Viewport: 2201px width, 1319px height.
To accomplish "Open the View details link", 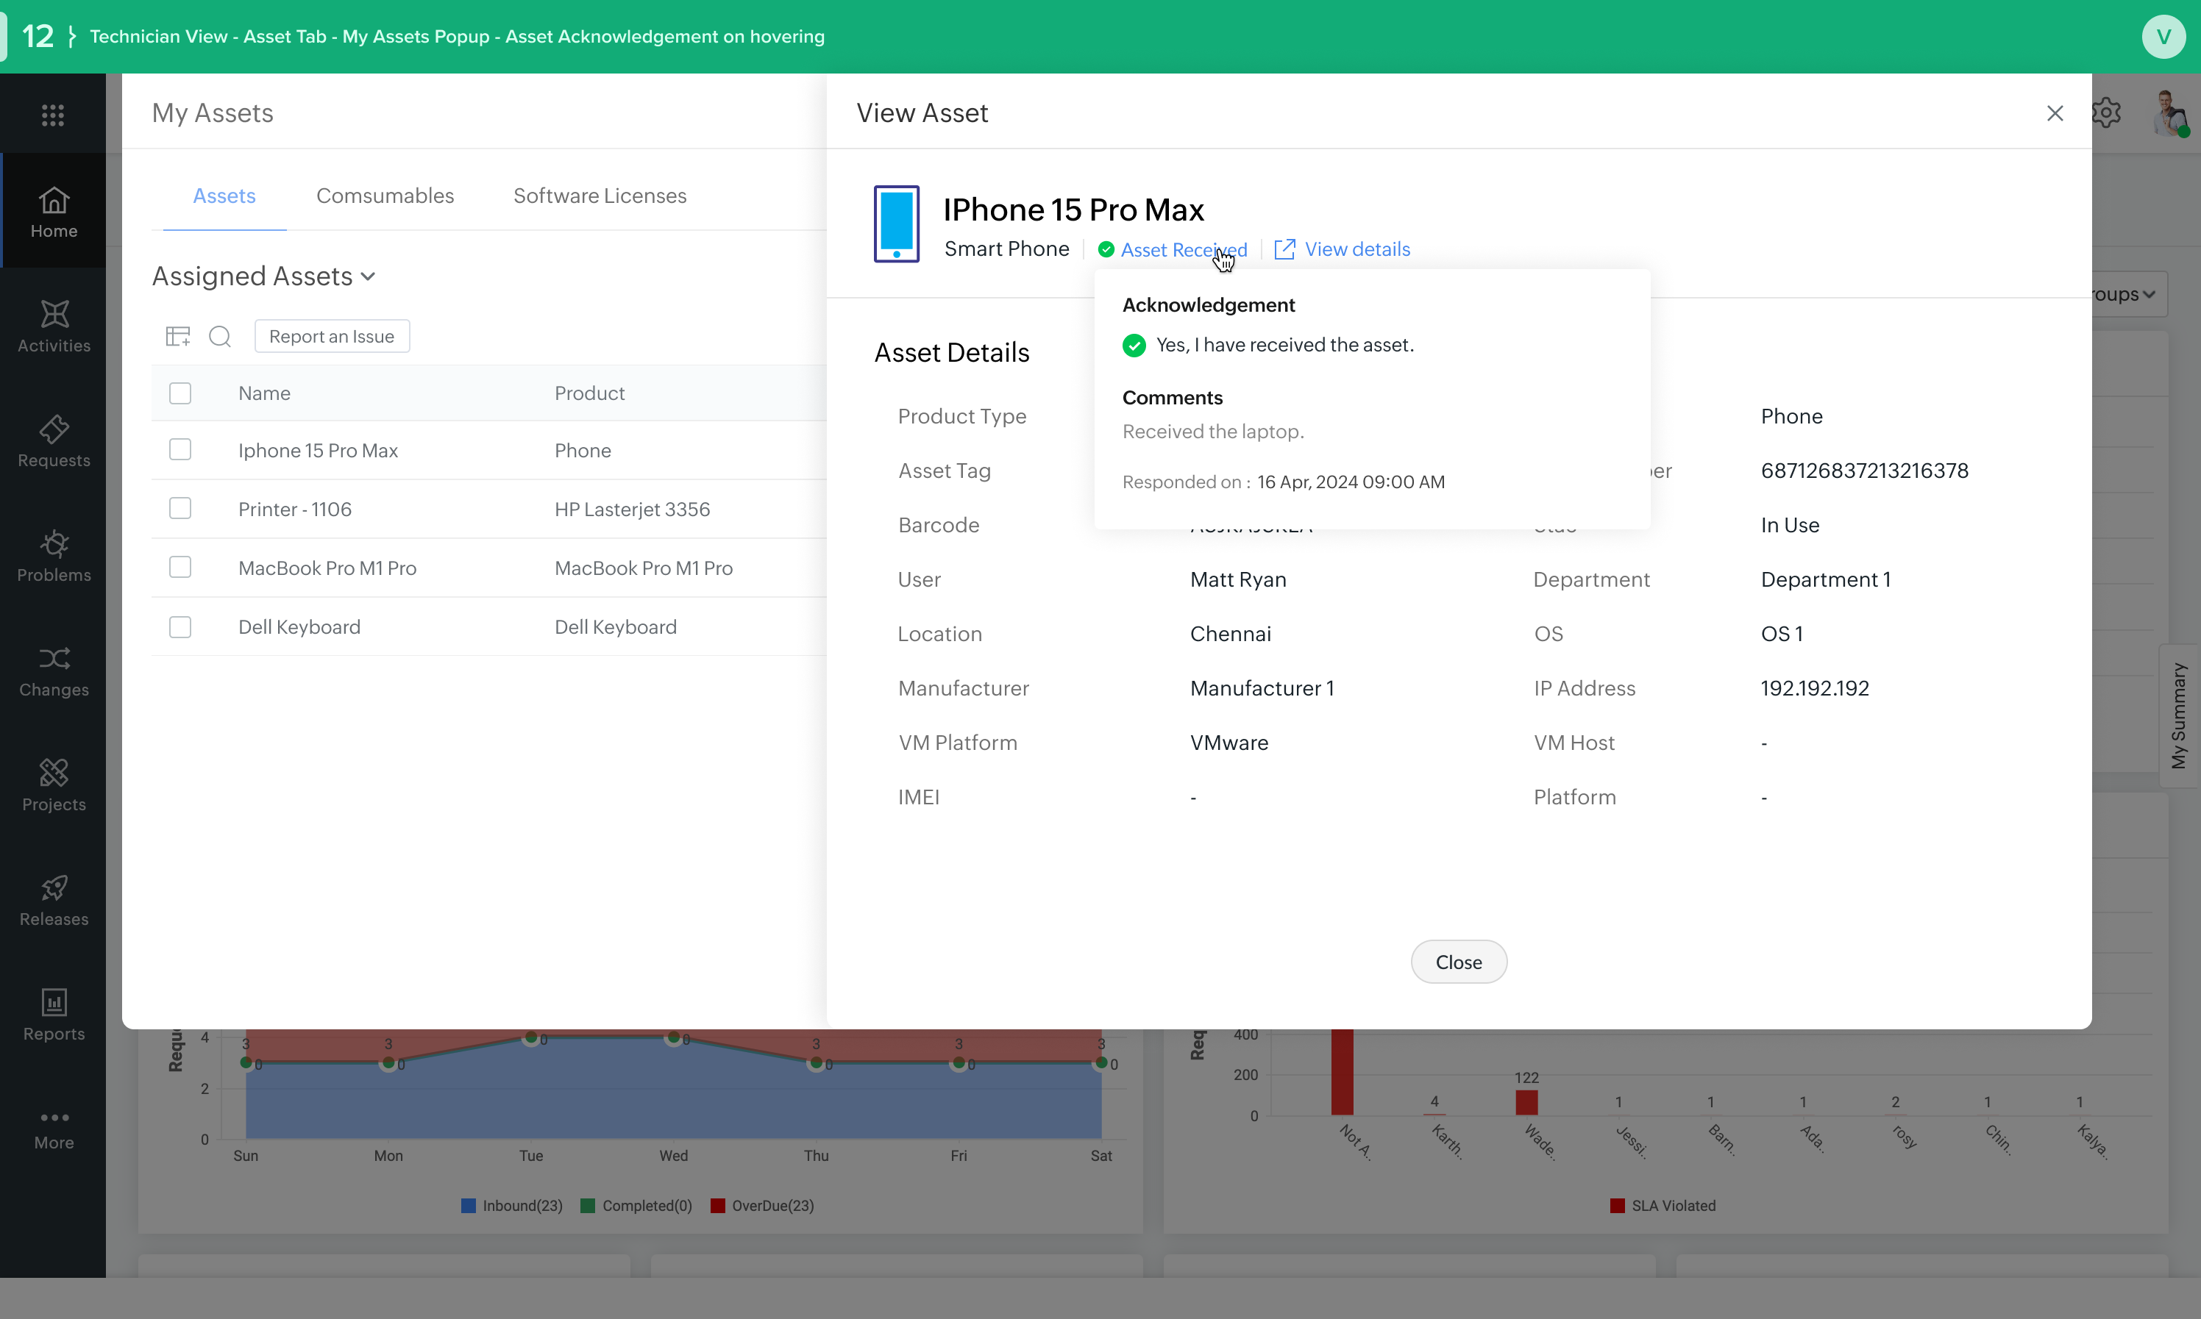I will pyautogui.click(x=1357, y=249).
